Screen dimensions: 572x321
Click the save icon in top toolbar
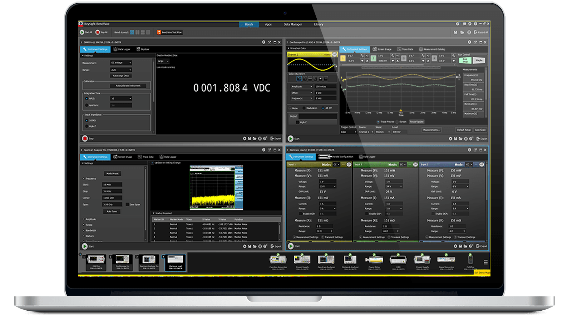(455, 32)
